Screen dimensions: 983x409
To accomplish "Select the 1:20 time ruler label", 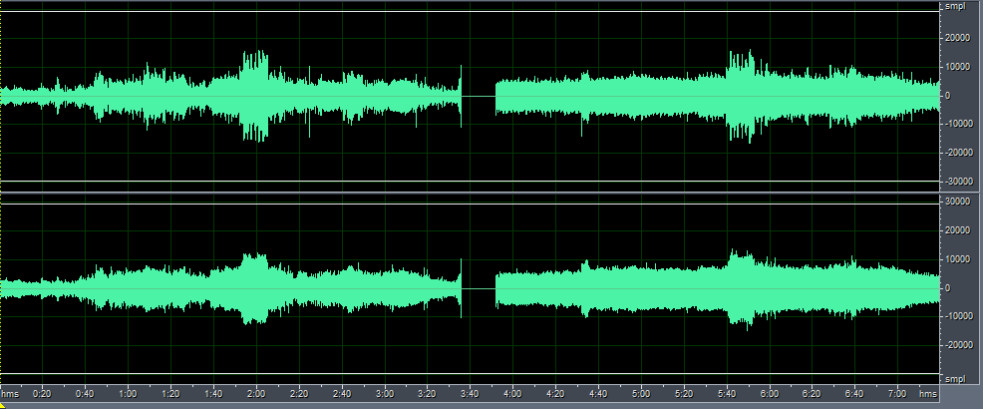I will tap(170, 394).
